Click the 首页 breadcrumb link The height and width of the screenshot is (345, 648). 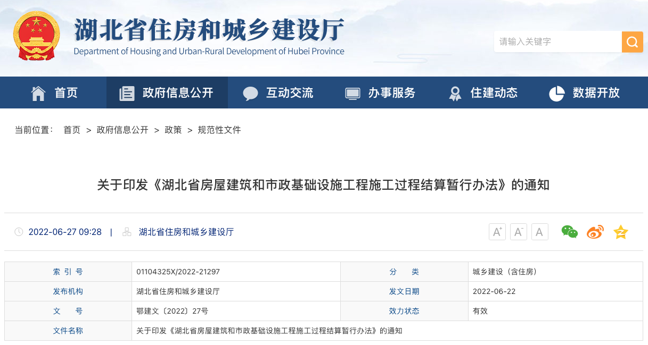(x=71, y=130)
